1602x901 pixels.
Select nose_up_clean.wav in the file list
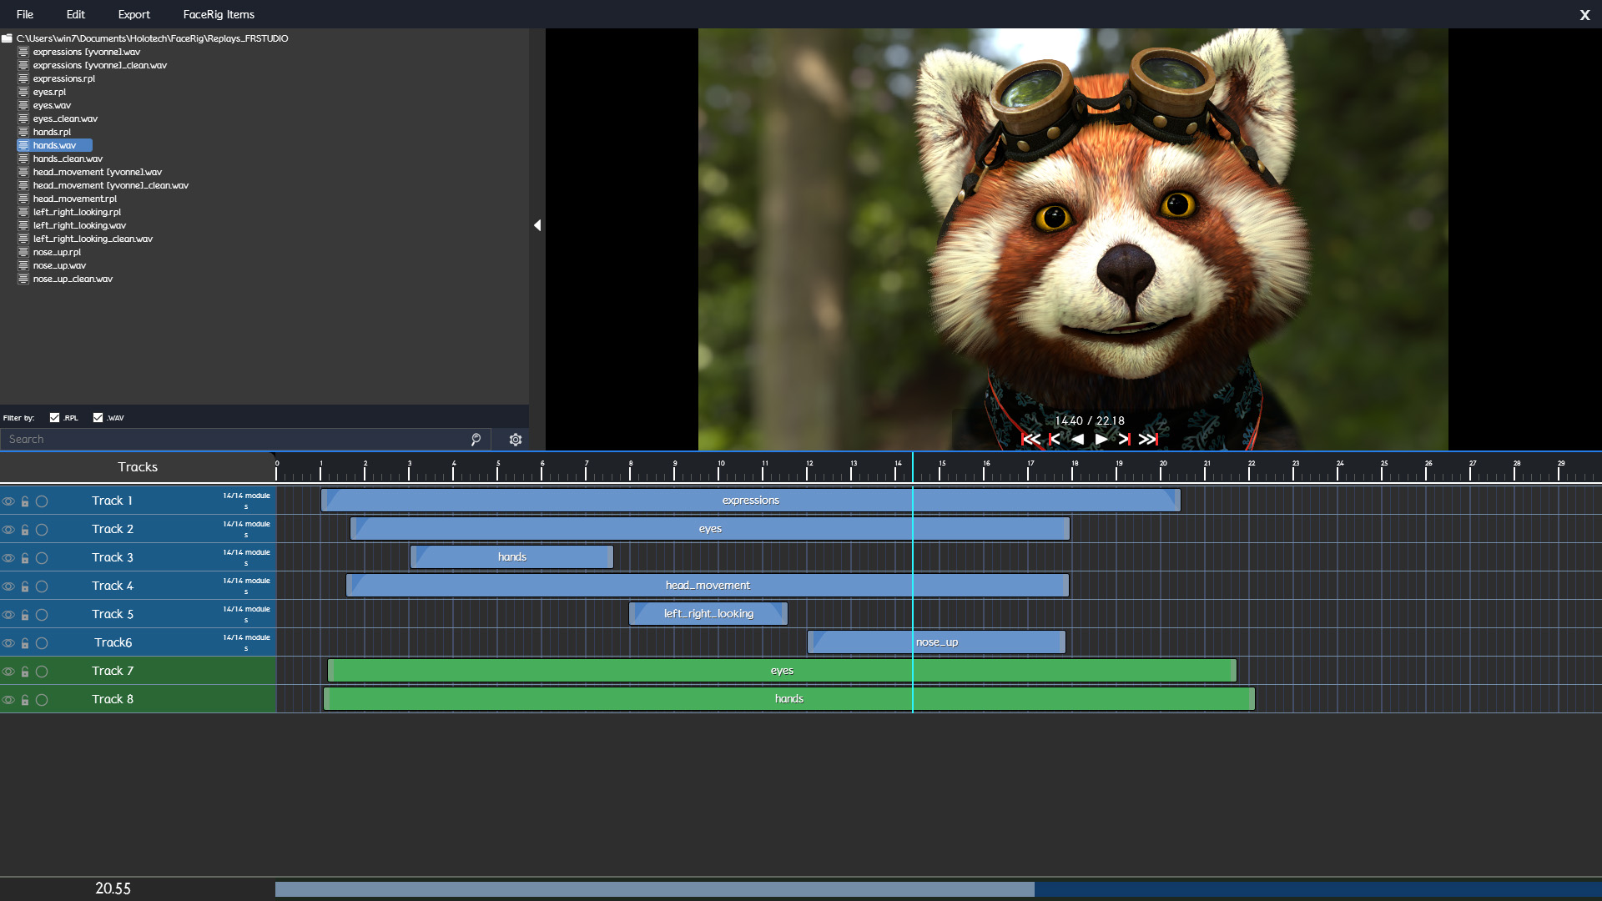point(73,279)
